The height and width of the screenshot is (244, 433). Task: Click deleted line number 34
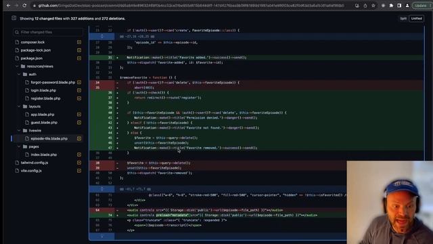click(x=97, y=83)
